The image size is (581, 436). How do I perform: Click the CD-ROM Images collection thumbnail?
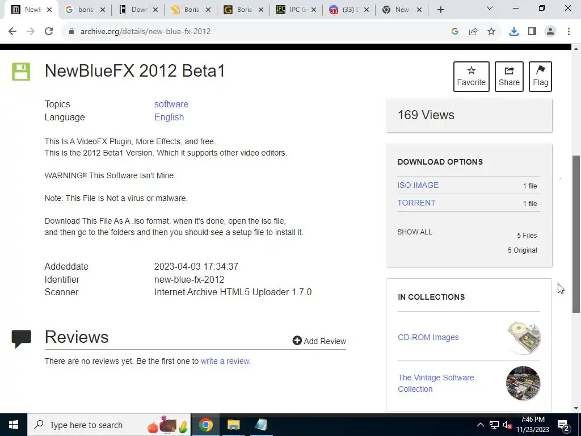[524, 338]
